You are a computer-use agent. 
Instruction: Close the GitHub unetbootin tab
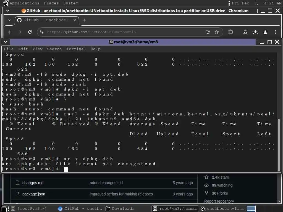75,20
